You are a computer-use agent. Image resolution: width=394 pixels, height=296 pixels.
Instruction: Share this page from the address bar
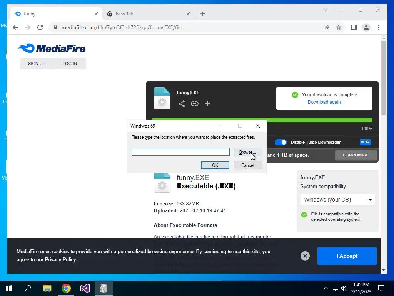[326, 27]
